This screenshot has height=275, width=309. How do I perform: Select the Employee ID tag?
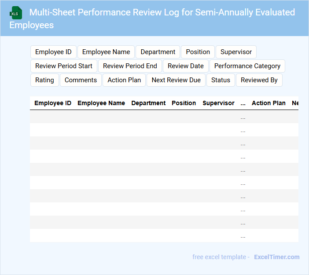pyautogui.click(x=53, y=52)
